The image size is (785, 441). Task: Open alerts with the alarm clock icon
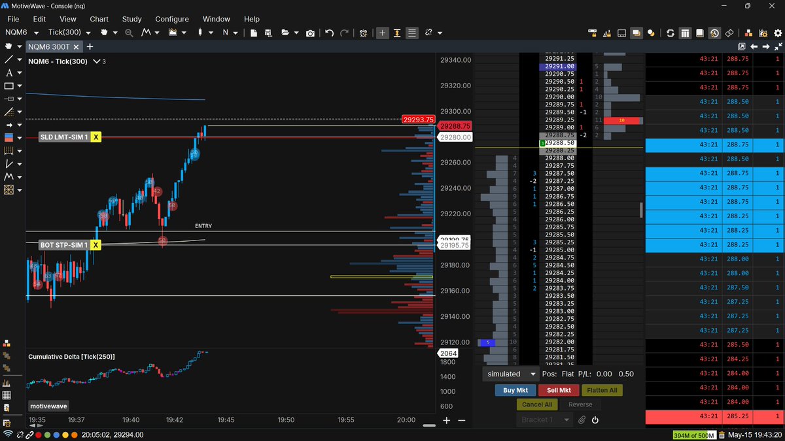click(x=364, y=33)
